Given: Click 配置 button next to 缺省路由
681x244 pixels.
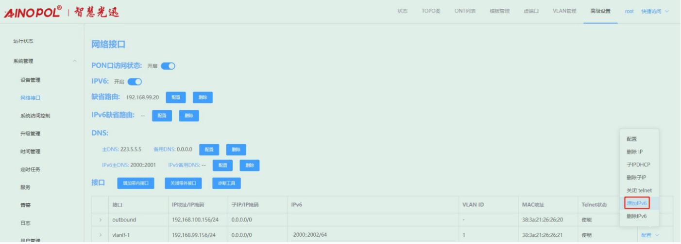Looking at the screenshot, I should point(176,97).
